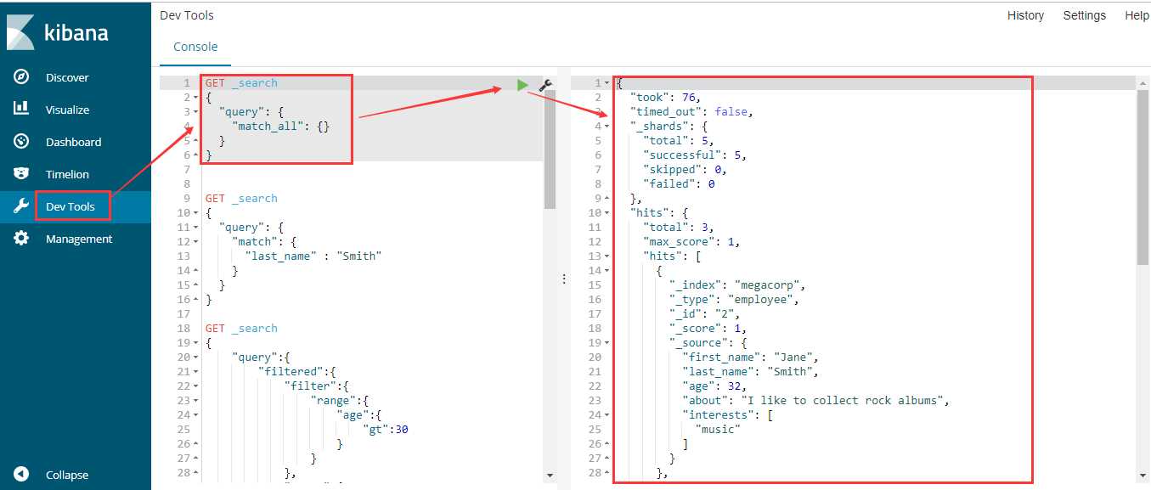Screen dimensions: 1151x490
Task: Fold response line 24 interests array
Action: pos(607,415)
